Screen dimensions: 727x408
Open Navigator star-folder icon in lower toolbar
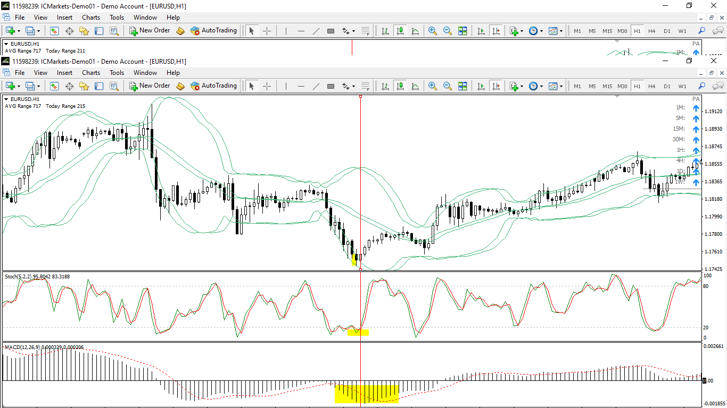(x=84, y=86)
